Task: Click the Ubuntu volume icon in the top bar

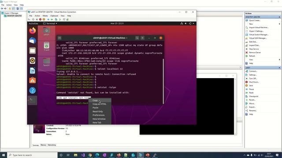Action: click(x=186, y=23)
